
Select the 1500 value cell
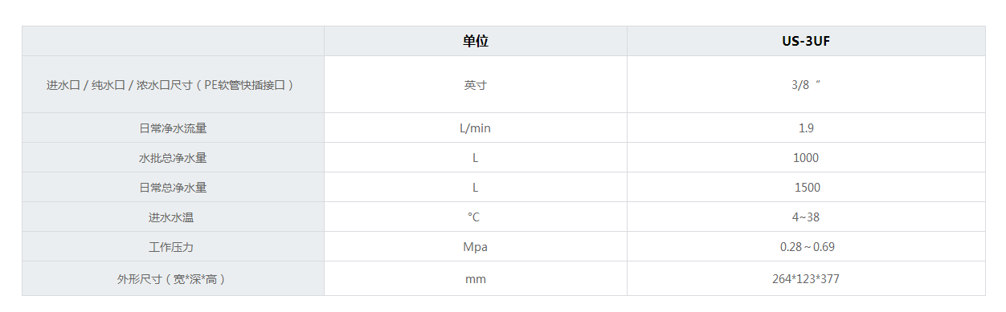point(806,187)
